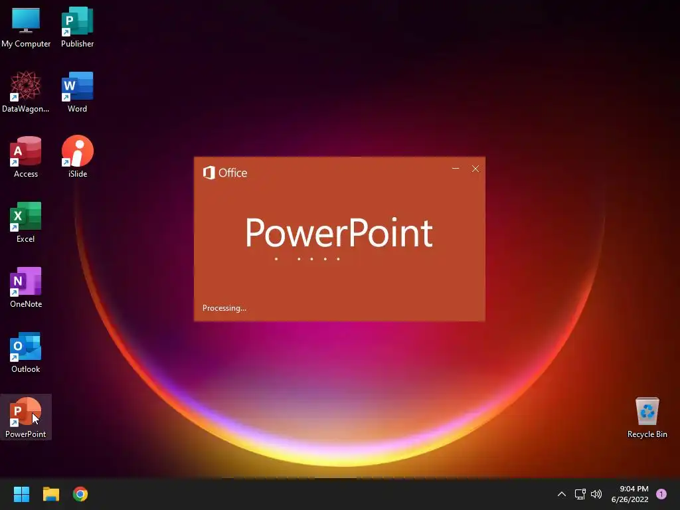Click the Processing... status text
The image size is (680, 510).
coord(224,308)
